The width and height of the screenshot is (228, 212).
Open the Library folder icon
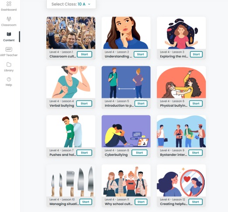(x=9, y=64)
